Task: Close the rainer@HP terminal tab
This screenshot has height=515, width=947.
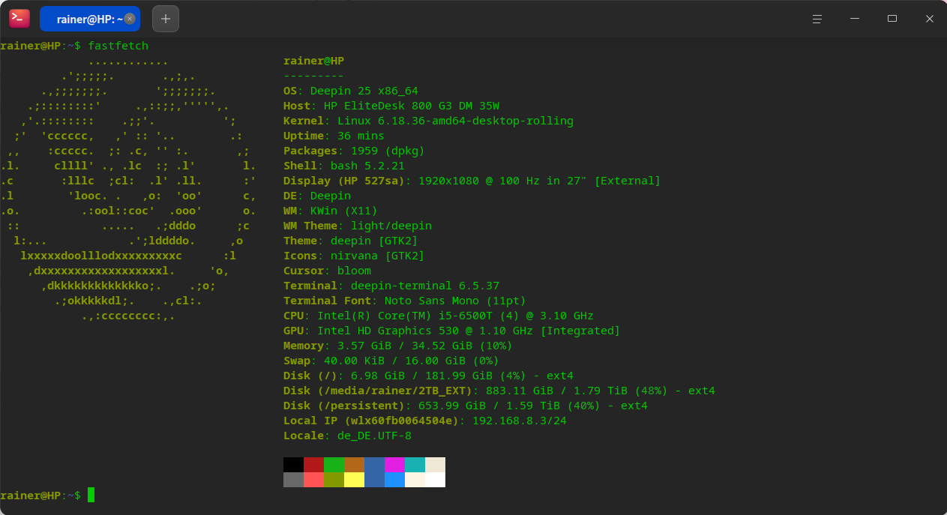Action: (130, 19)
